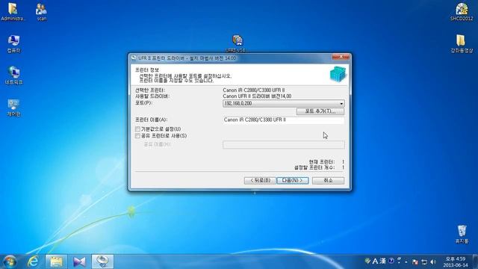Enable 기본값으로 설정(U) checkbox
The height and width of the screenshot is (269, 478).
[x=137, y=129]
